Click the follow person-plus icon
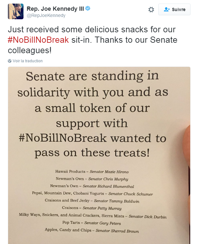The image size is (200, 244). click(167, 10)
